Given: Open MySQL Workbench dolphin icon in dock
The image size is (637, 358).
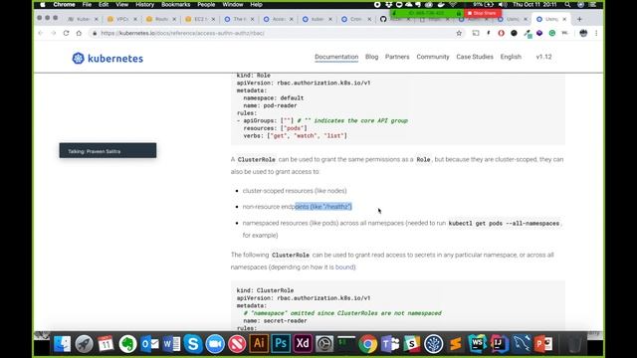Looking at the screenshot, I should pos(522,344).
